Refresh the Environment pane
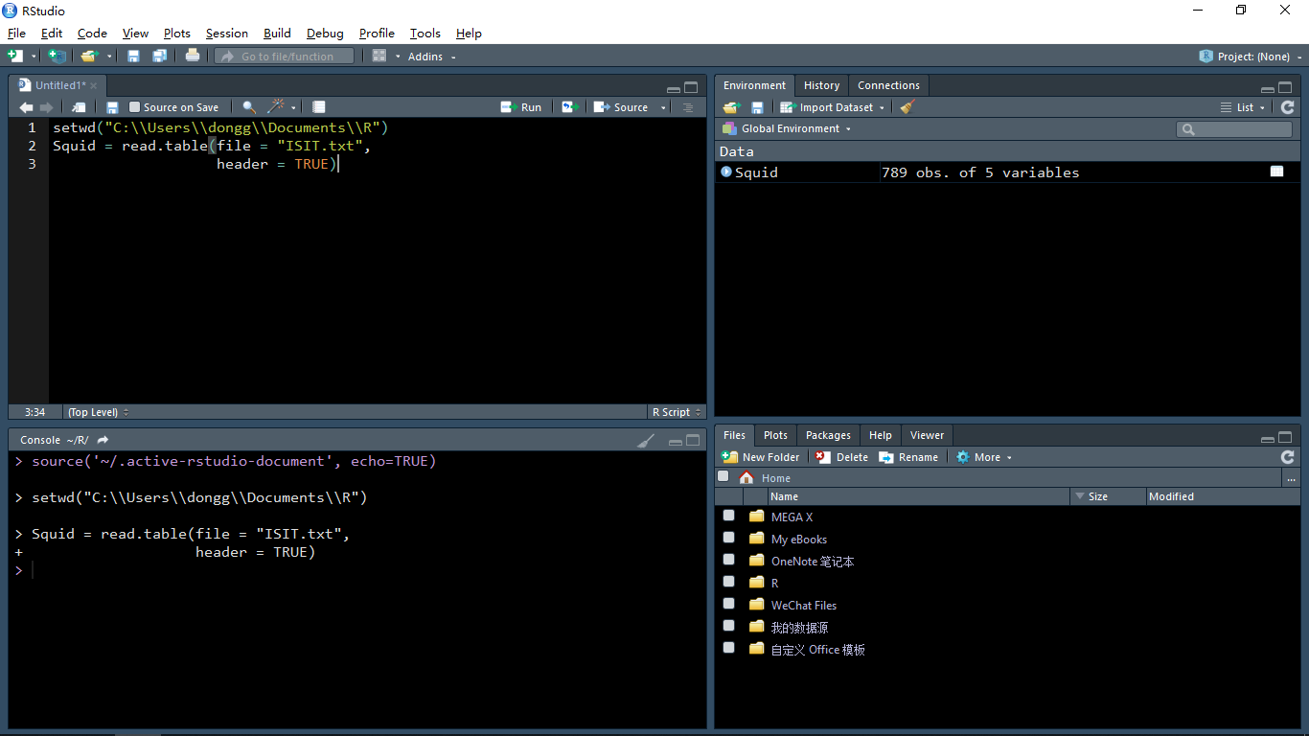The image size is (1309, 736). (x=1287, y=107)
